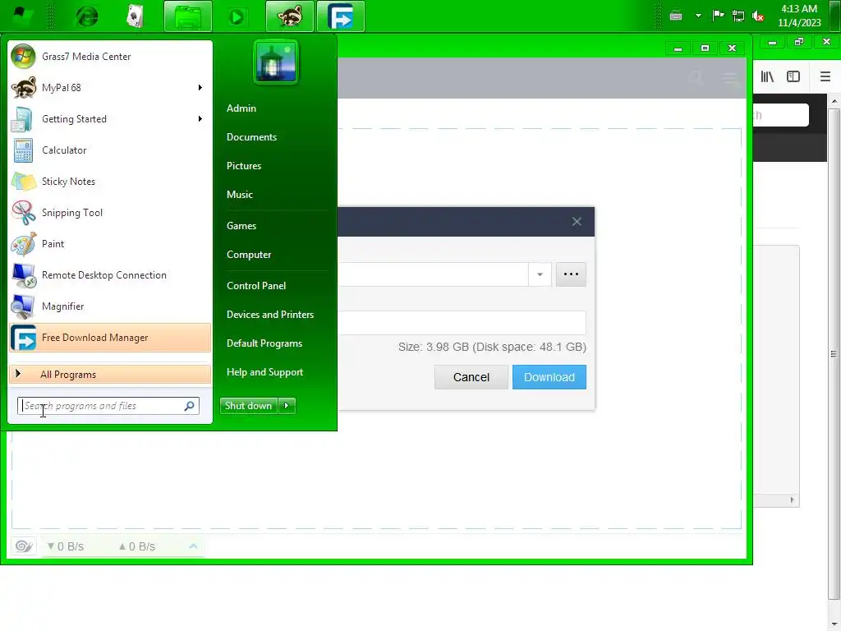Screen dimensions: 841x631
Task: Open browser hamburger menu
Action: coord(825,76)
